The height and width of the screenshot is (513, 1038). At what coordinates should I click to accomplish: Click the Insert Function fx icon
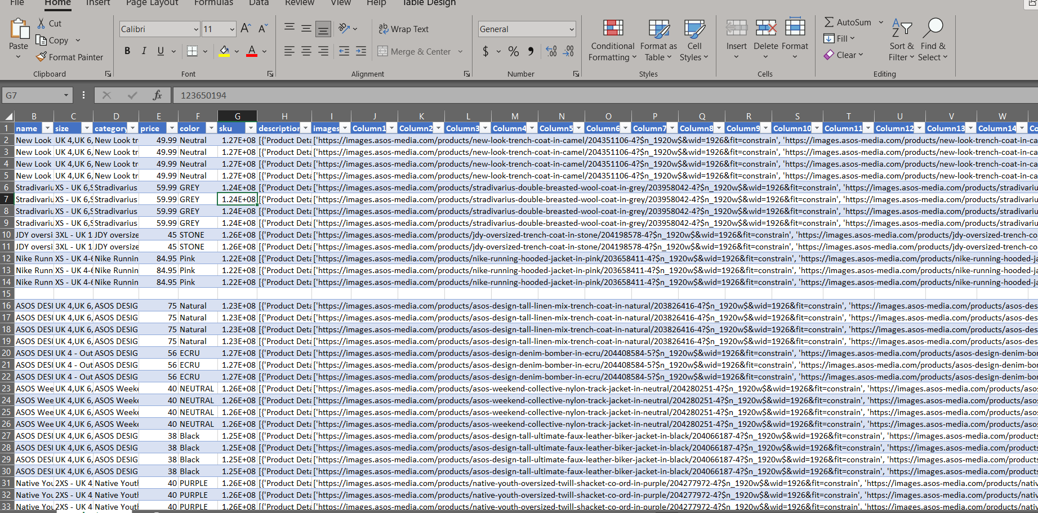pos(158,95)
